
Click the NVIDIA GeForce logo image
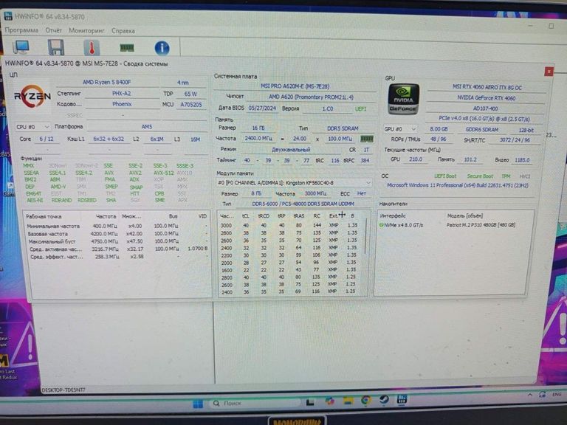pyautogui.click(x=403, y=99)
